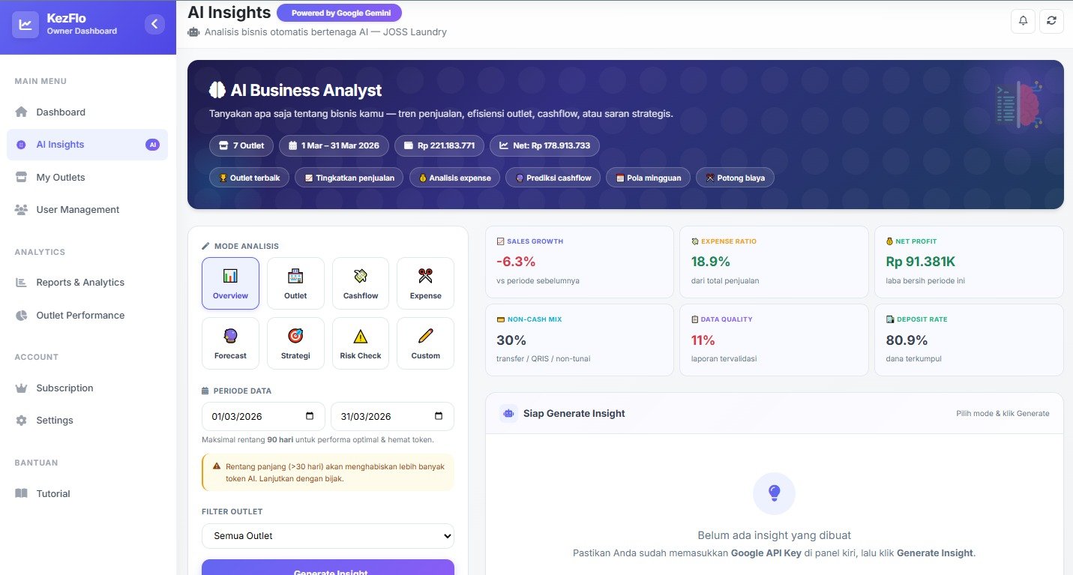The width and height of the screenshot is (1073, 575).
Task: Go to Reports & Analytics menu
Action: pyautogui.click(x=80, y=283)
